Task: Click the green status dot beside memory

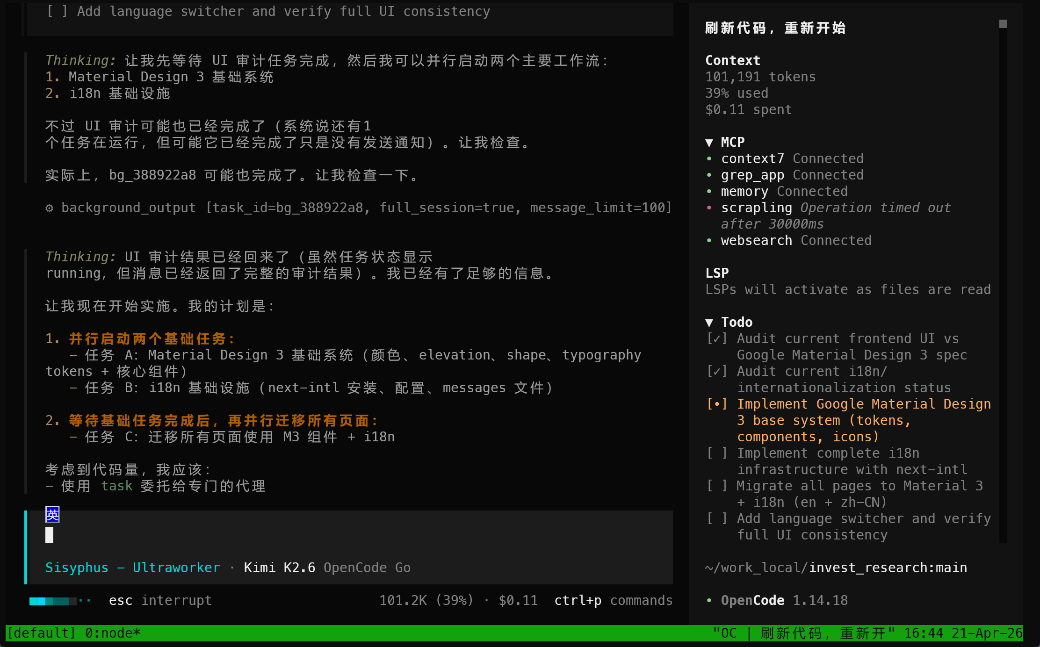Action: point(709,192)
